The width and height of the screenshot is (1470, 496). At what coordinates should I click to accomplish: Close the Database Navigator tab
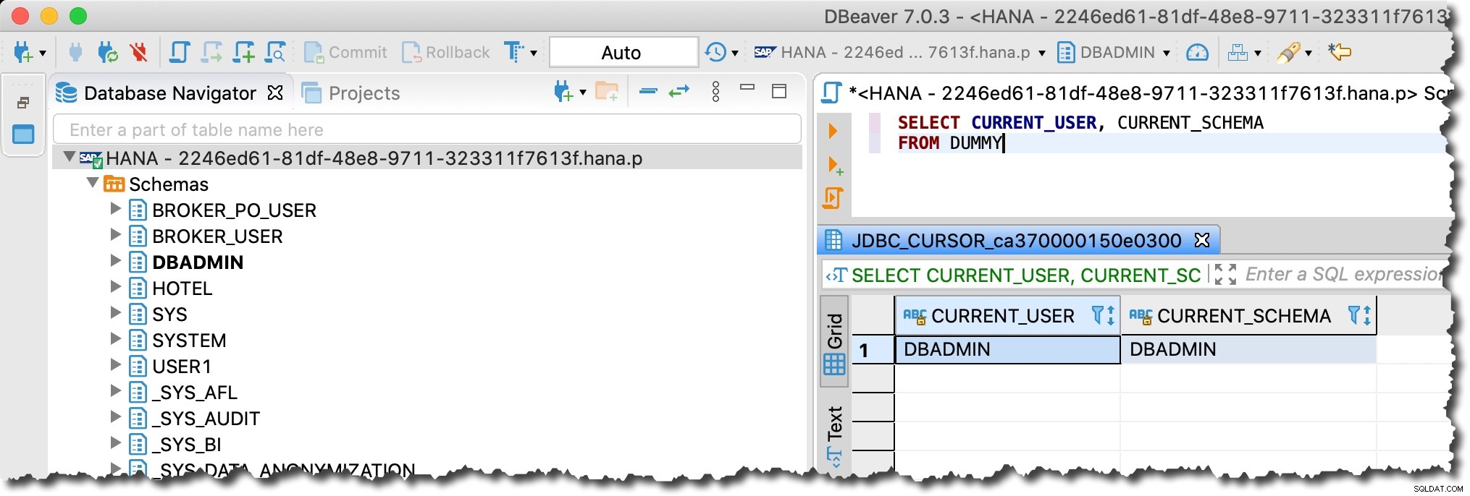click(275, 93)
